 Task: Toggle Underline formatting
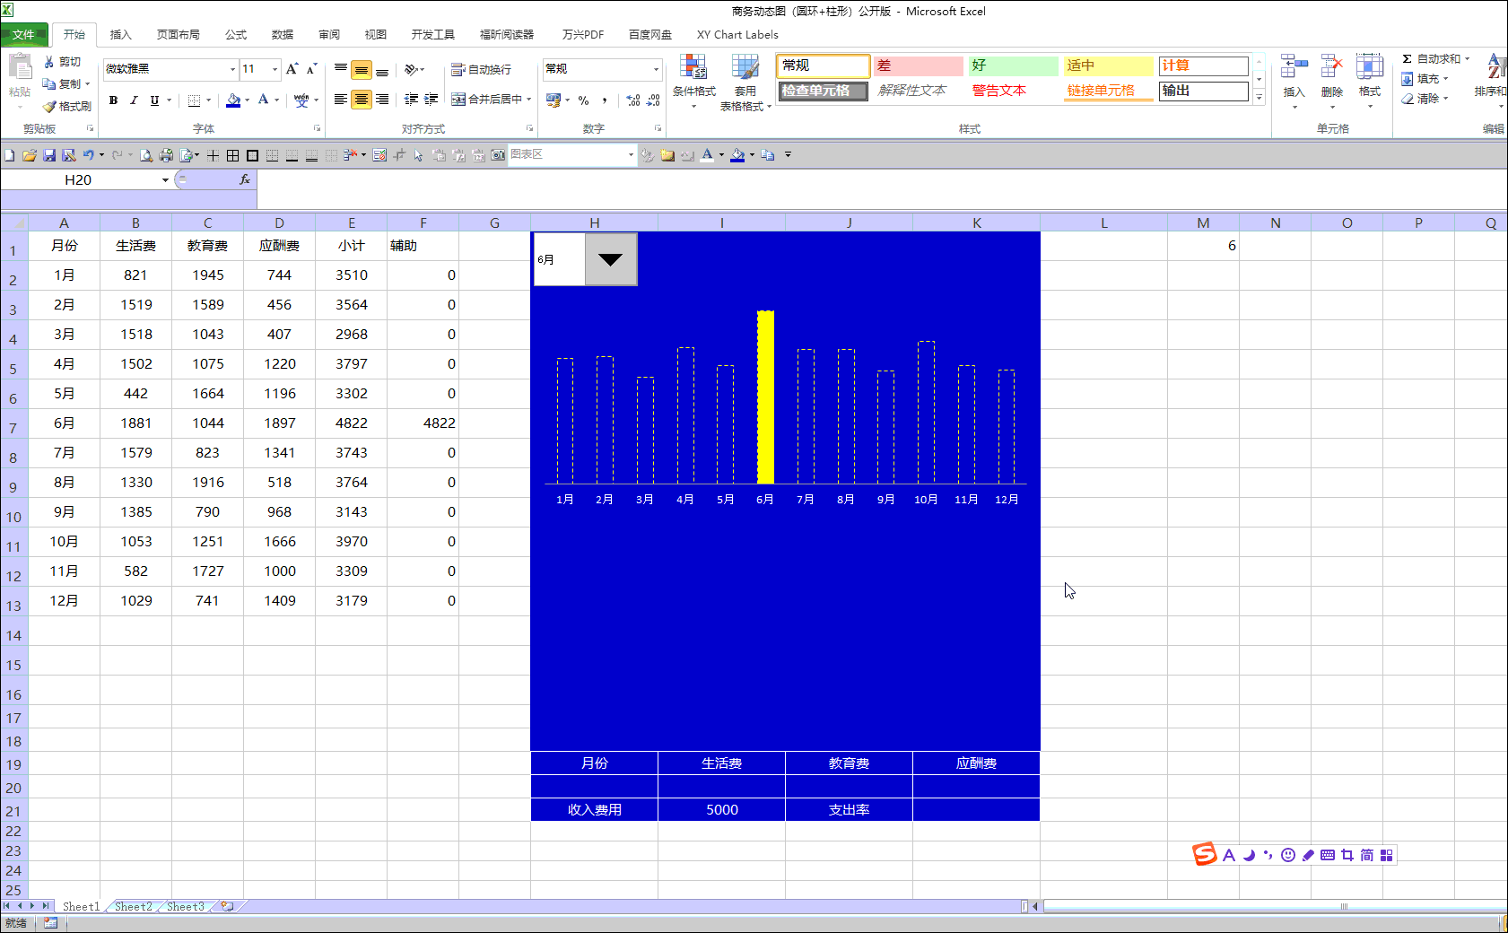click(154, 100)
